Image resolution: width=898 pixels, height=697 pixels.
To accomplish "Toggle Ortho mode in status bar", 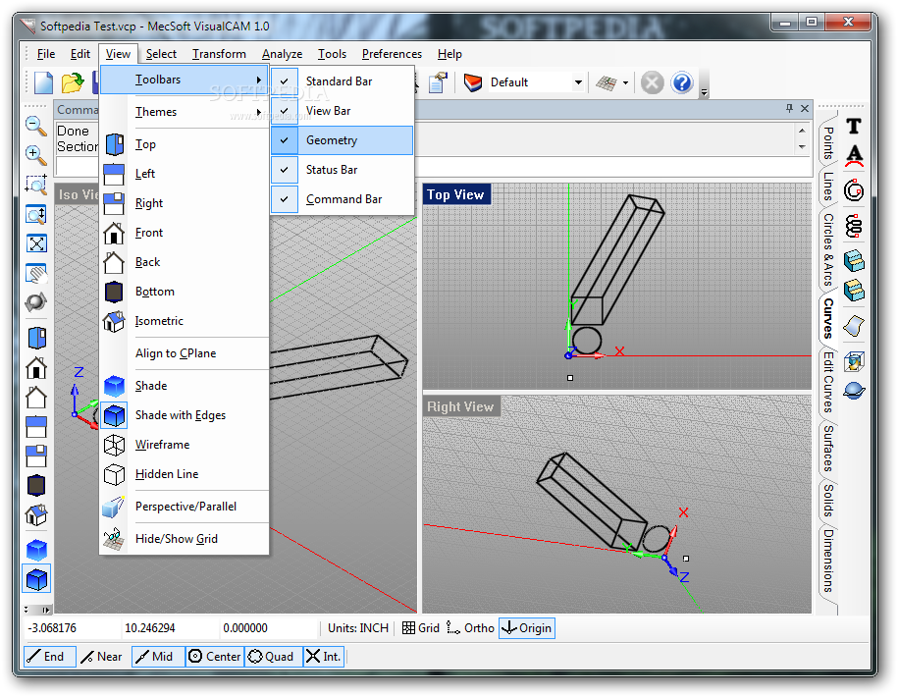I will pyautogui.click(x=470, y=628).
